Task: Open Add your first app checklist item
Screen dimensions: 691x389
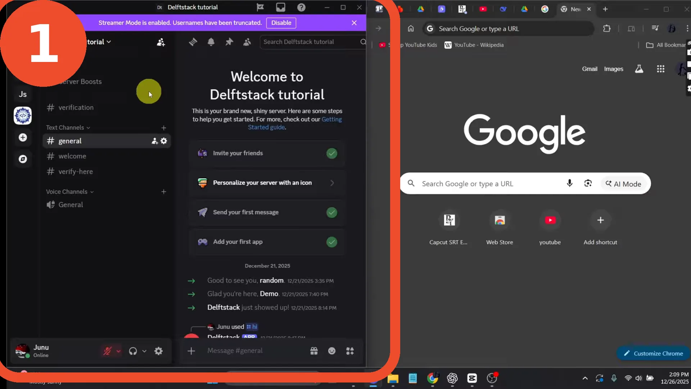Action: point(267,242)
